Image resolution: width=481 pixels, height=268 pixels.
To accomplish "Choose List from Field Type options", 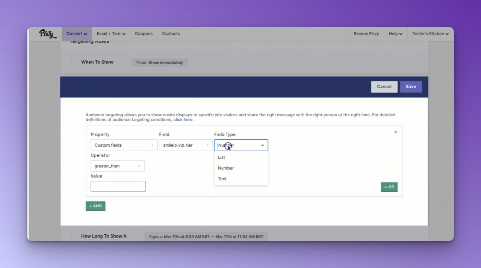I will 241,157.
